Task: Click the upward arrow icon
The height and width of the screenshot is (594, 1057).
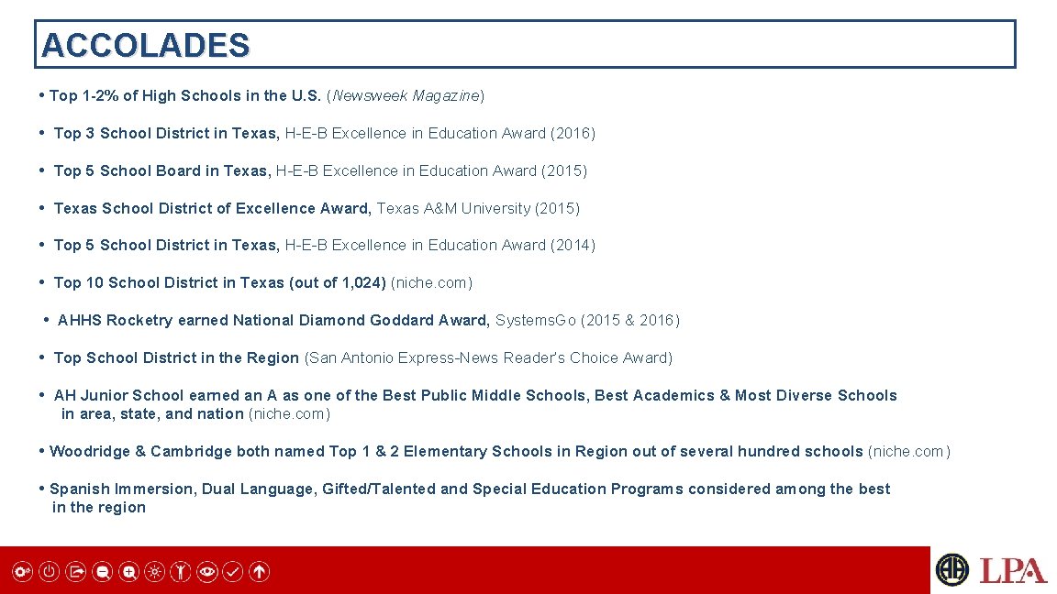Action: [260, 572]
